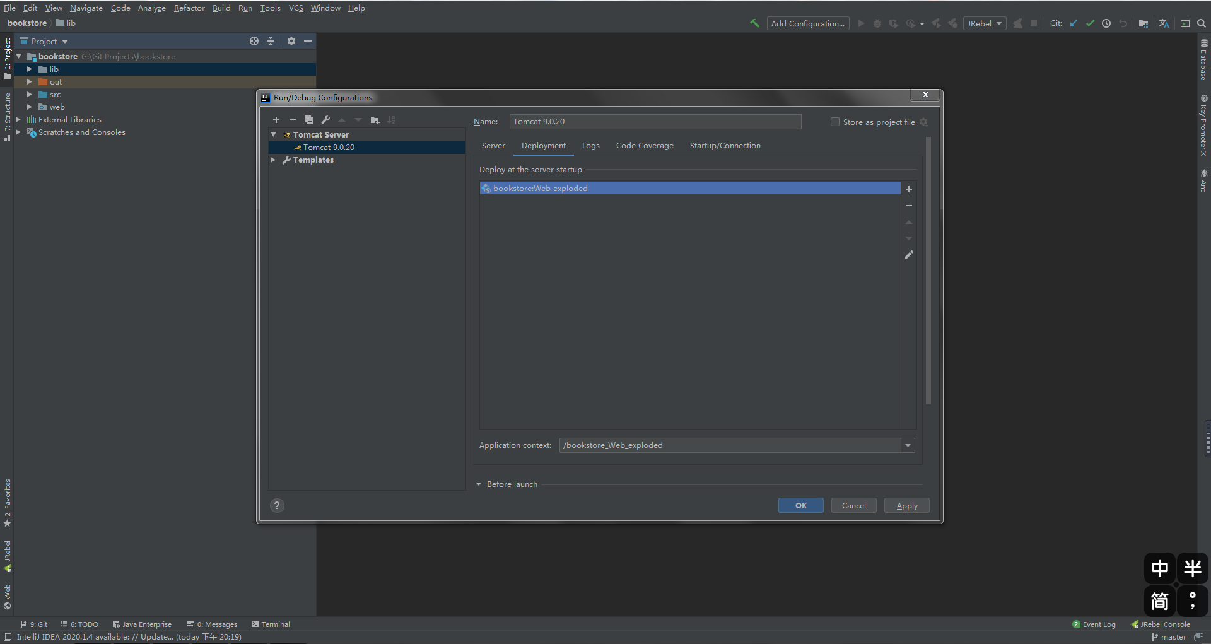
Task: Open the Terminal tool window
Action: click(x=271, y=624)
